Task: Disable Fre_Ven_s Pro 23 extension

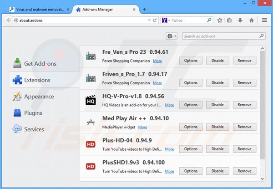Action: tap(217, 61)
